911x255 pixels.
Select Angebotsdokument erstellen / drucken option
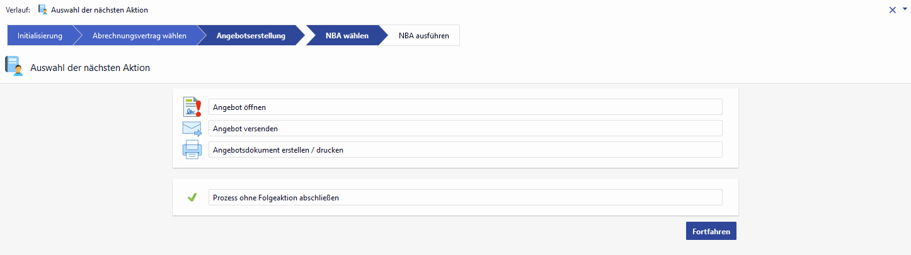pyautogui.click(x=465, y=149)
